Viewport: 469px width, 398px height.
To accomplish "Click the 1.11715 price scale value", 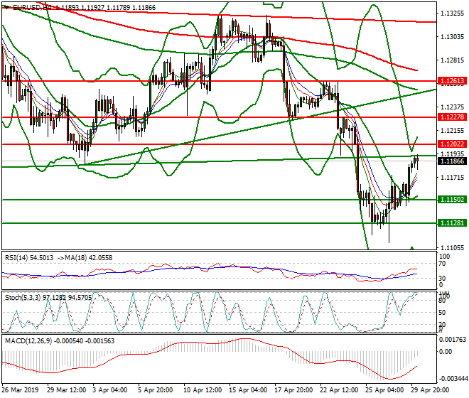I will pyautogui.click(x=452, y=178).
